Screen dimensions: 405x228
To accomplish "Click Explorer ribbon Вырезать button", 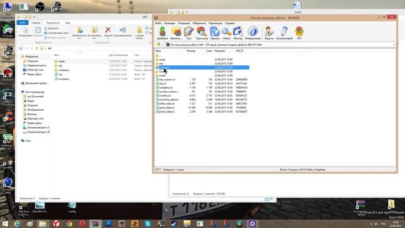I will pos(51,28).
